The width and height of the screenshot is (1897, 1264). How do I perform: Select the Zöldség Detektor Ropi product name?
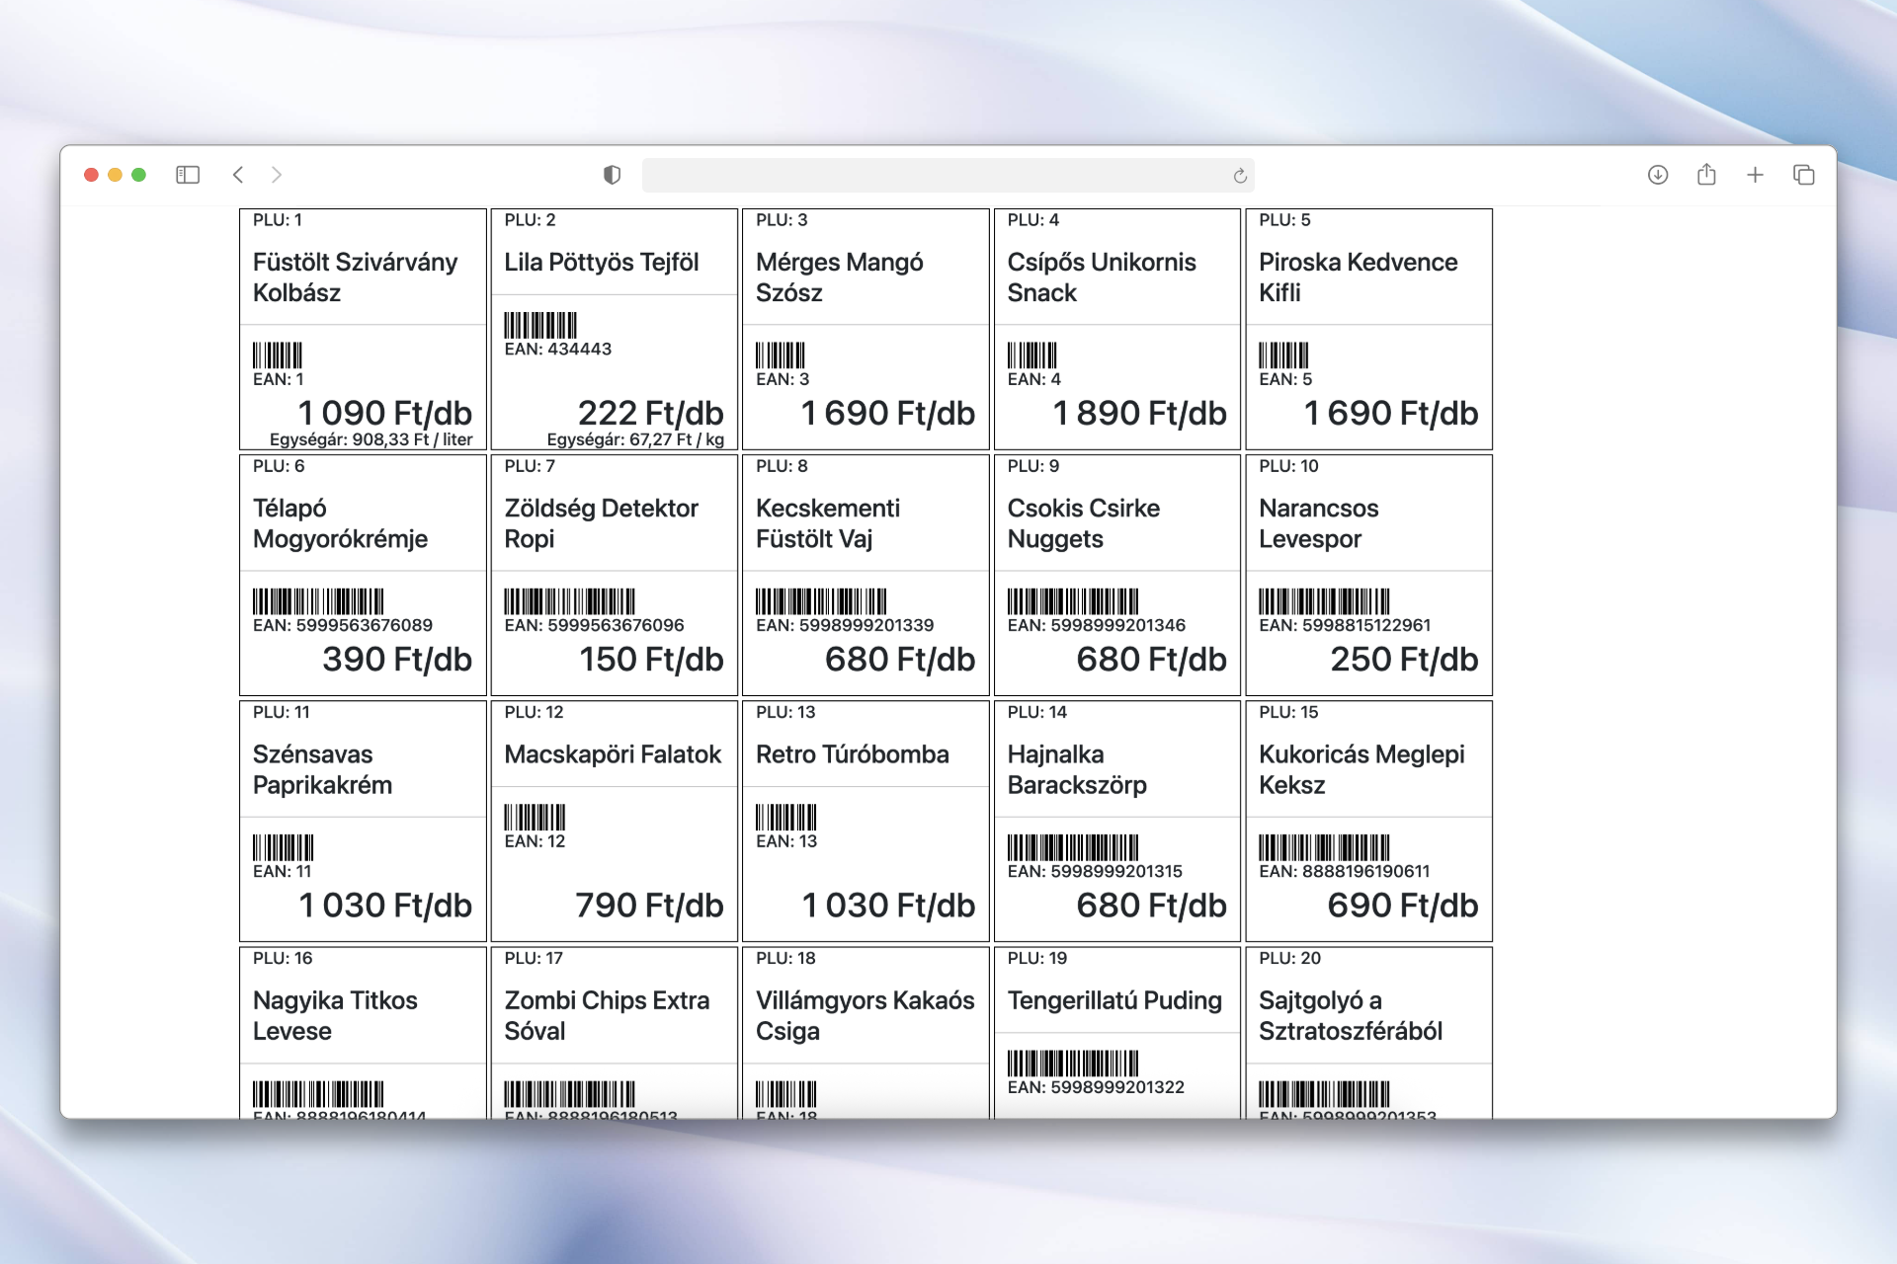click(x=601, y=523)
